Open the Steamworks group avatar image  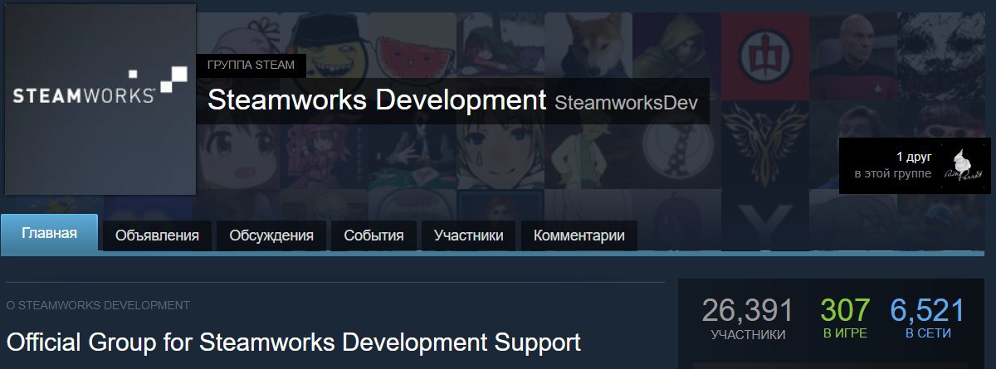(x=100, y=98)
